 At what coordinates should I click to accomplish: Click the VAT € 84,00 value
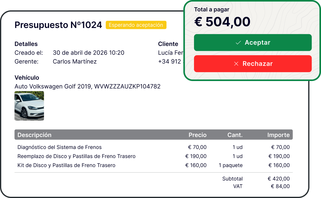pos(280,186)
